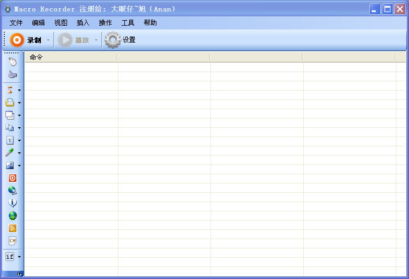Click the 播放 playback button
Image resolution: width=409 pixels, height=279 pixels.
click(x=74, y=40)
